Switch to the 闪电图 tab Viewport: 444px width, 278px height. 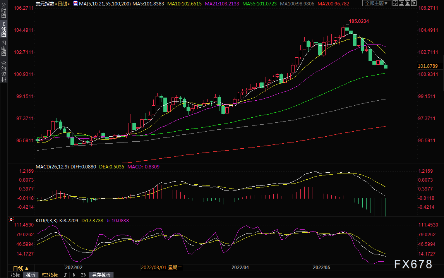click(x=3, y=49)
